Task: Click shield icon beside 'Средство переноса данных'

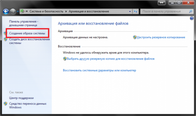Action: [5, 104]
